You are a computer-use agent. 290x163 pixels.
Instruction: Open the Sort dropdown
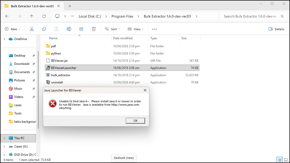[112, 29]
